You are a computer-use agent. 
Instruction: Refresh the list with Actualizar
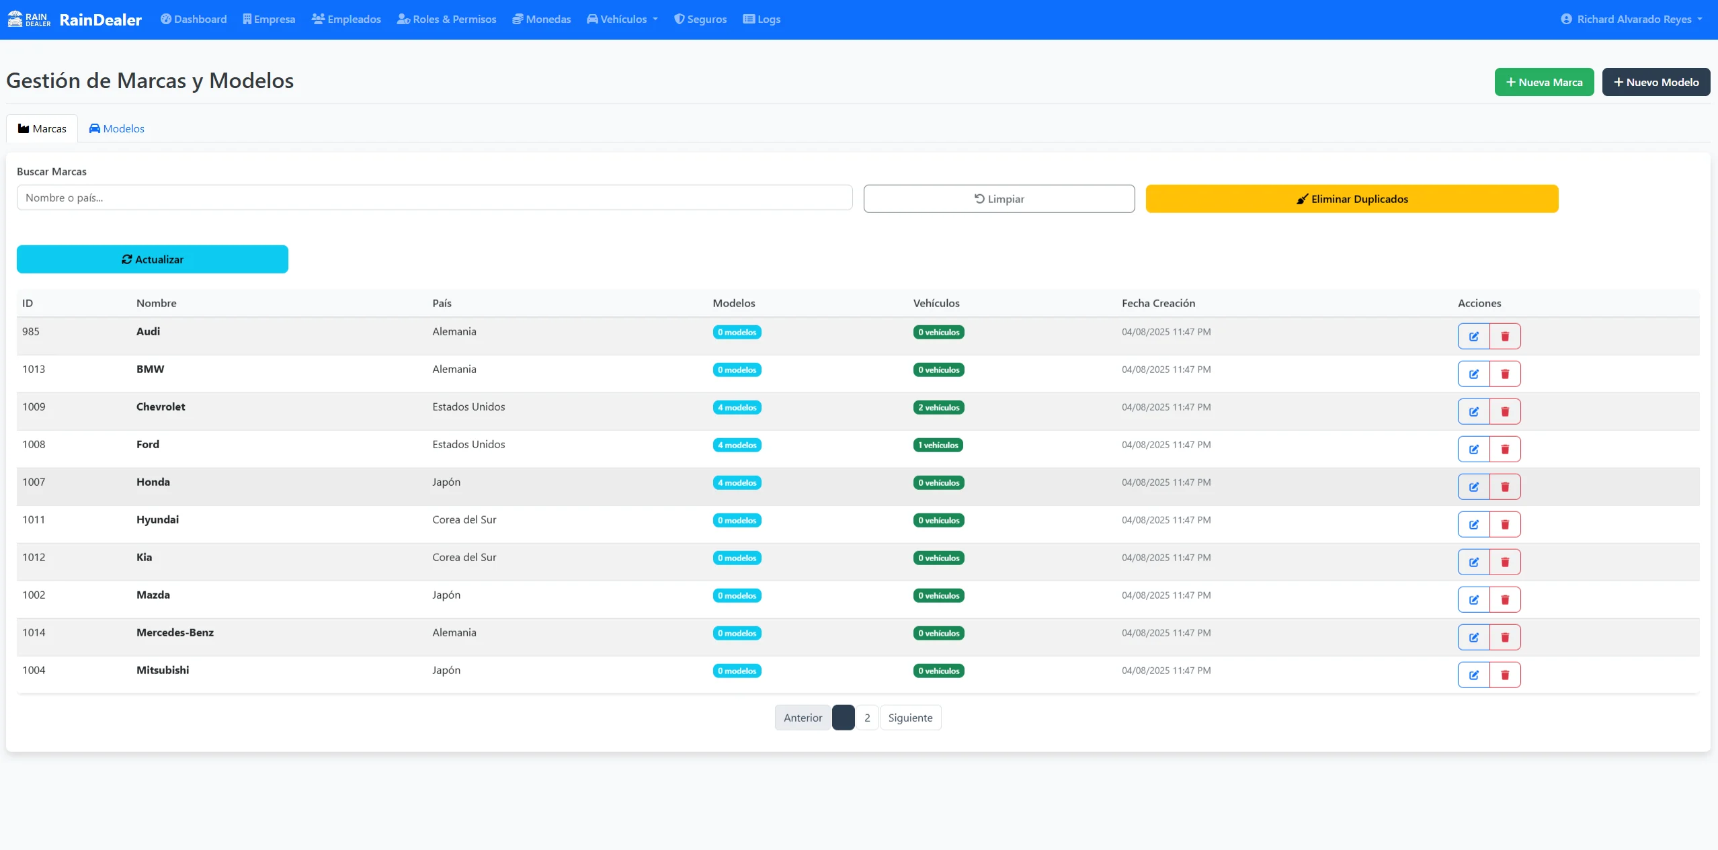tap(153, 259)
